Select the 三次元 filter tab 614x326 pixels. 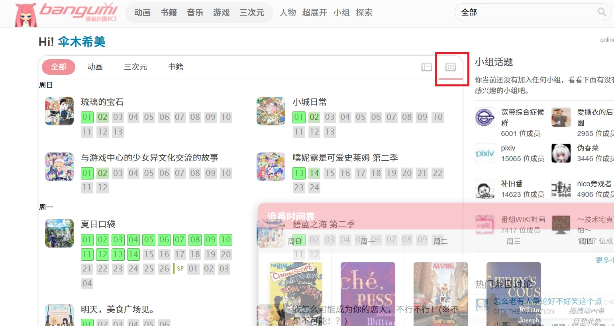coord(135,67)
